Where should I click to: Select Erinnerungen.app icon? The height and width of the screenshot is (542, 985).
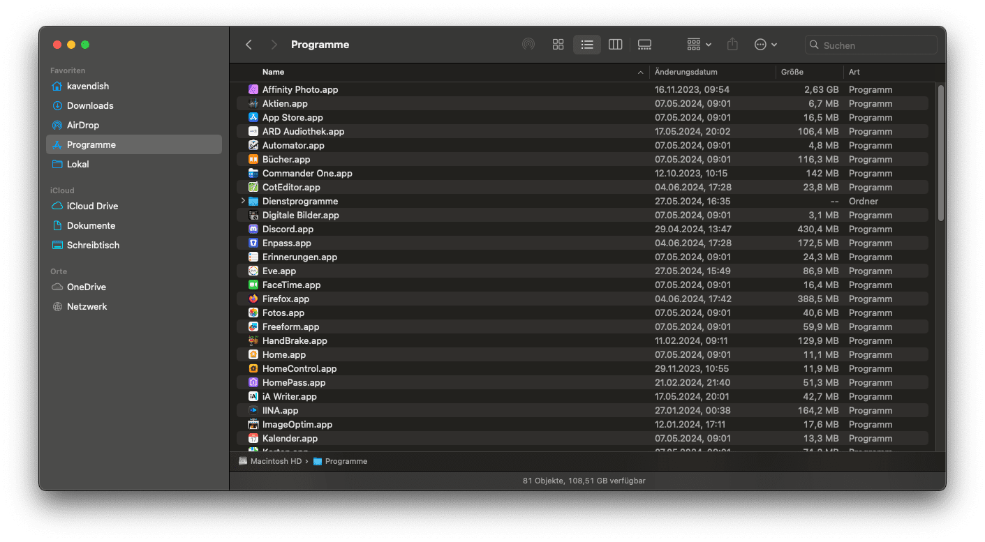coord(253,257)
